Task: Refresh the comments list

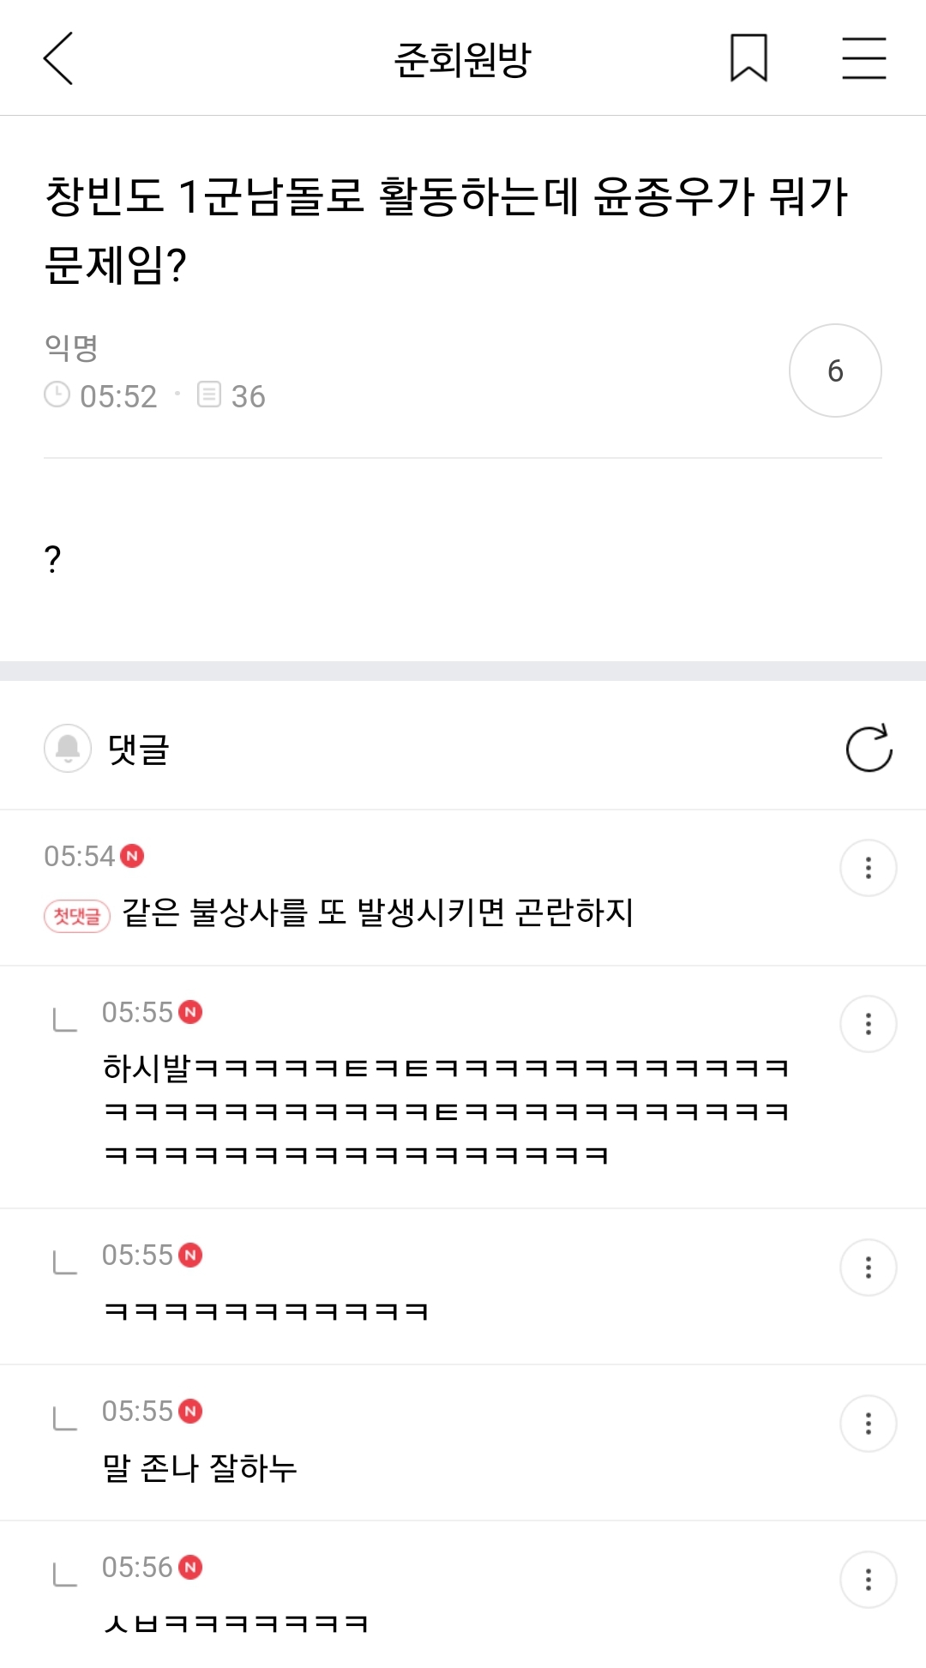Action: [869, 749]
